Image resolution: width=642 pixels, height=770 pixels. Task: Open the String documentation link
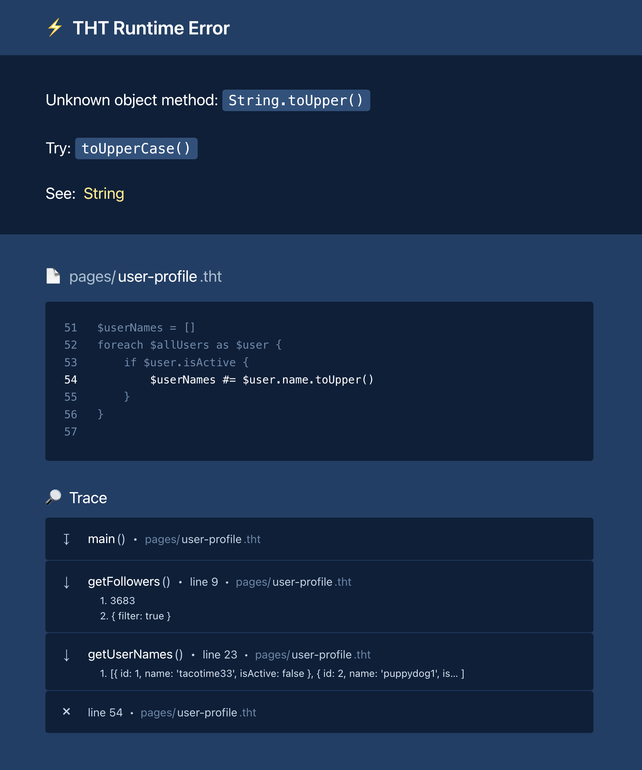click(104, 194)
